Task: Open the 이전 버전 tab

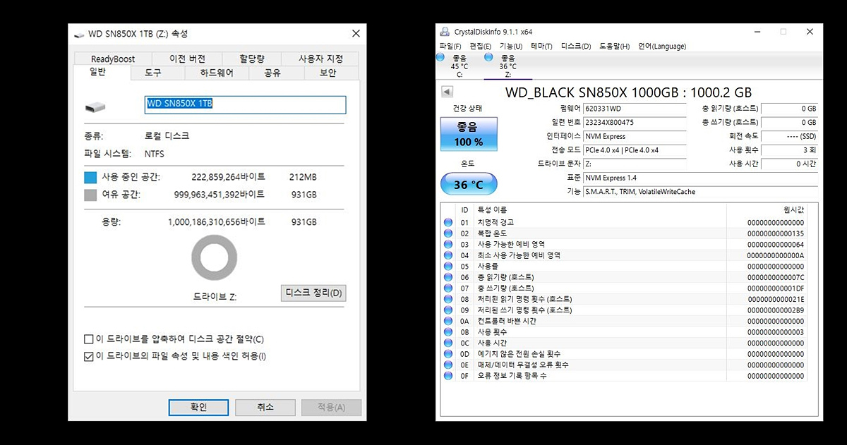Action: [187, 59]
